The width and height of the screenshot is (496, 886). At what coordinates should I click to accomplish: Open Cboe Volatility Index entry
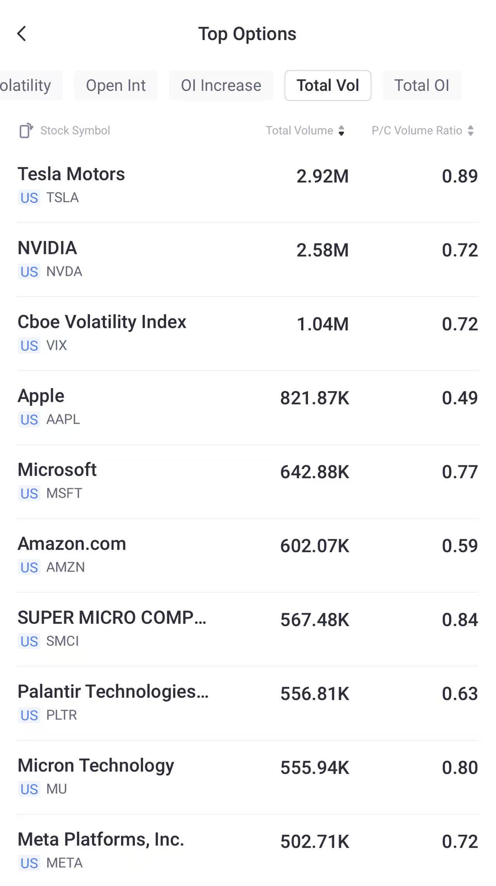(x=247, y=333)
